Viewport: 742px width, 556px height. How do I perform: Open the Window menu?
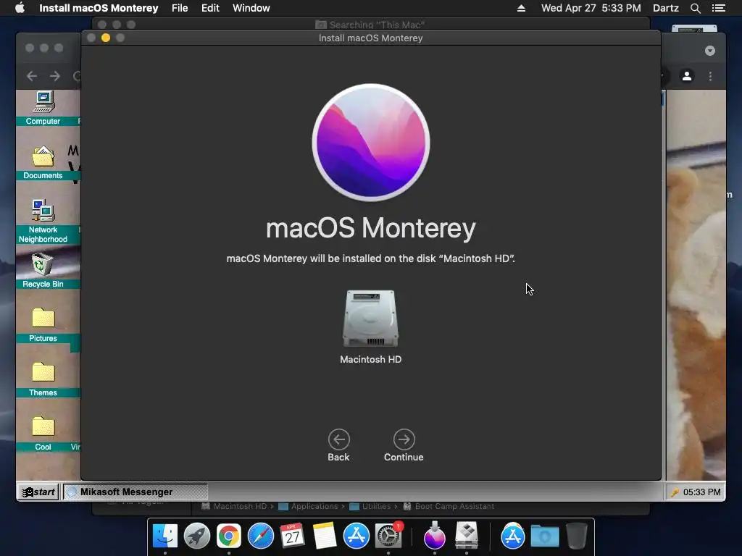click(x=251, y=8)
